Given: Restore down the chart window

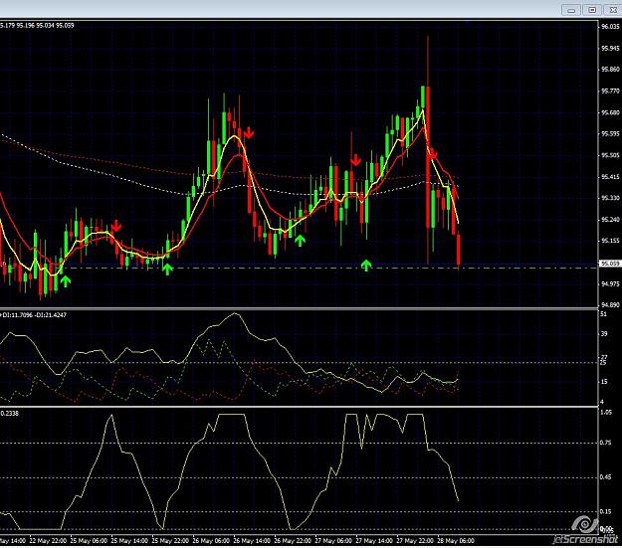Looking at the screenshot, I should (x=592, y=10).
